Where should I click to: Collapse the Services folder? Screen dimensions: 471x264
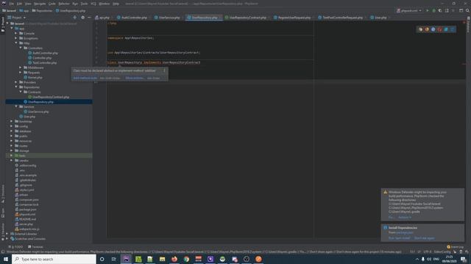point(16,106)
